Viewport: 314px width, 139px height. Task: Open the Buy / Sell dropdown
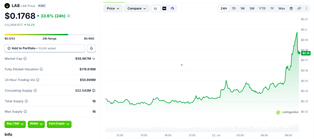click(15, 124)
